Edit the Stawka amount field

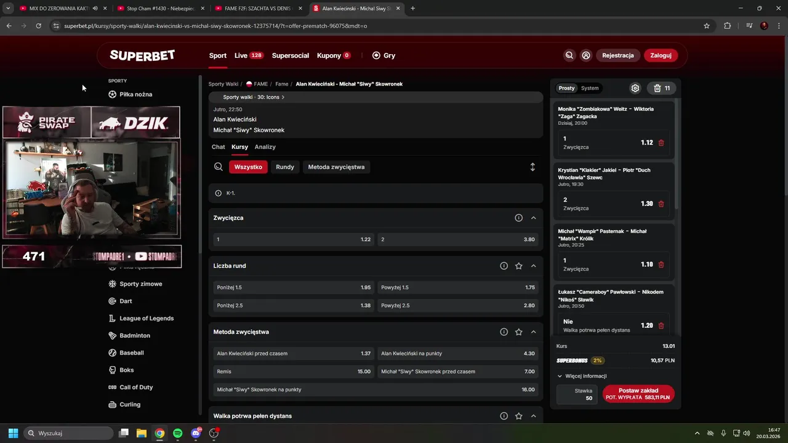[x=577, y=394]
